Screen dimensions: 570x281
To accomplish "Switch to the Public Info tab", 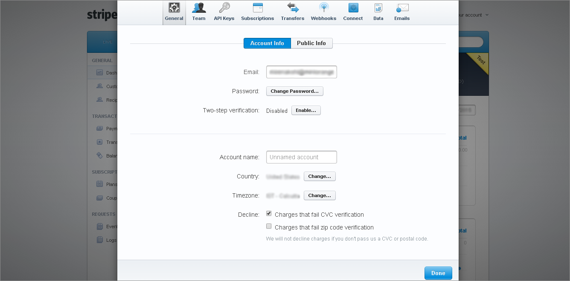I will pos(311,43).
